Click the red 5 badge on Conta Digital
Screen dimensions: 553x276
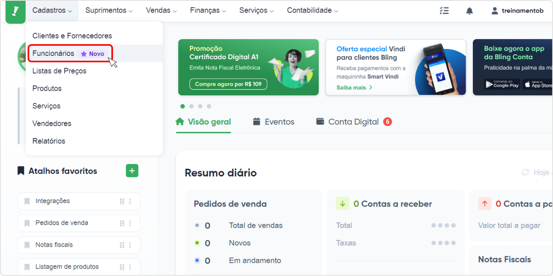coord(387,122)
